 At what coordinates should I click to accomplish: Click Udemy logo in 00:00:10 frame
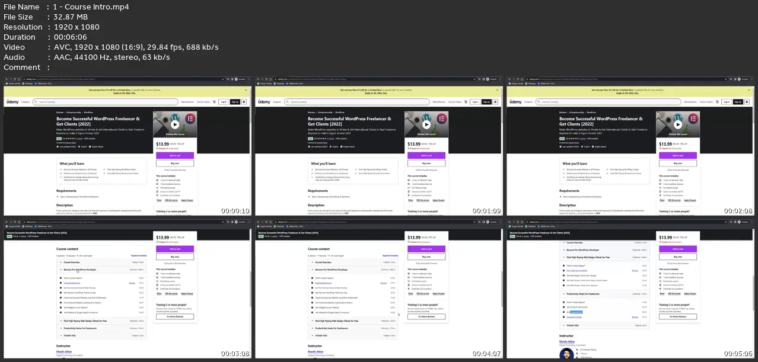point(13,102)
